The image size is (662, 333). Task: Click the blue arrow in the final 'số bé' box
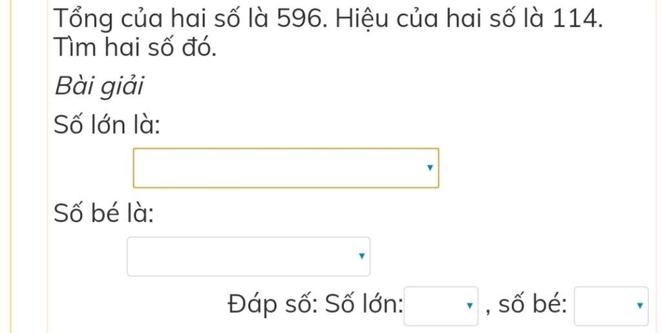pyautogui.click(x=639, y=306)
